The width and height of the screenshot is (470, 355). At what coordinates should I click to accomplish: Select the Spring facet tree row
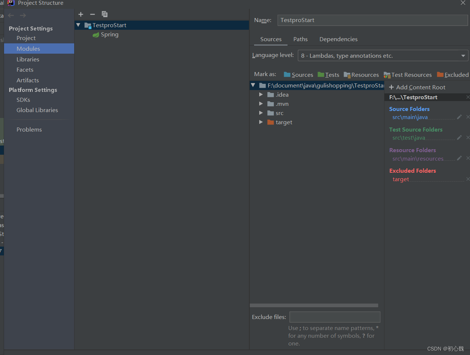[162, 35]
